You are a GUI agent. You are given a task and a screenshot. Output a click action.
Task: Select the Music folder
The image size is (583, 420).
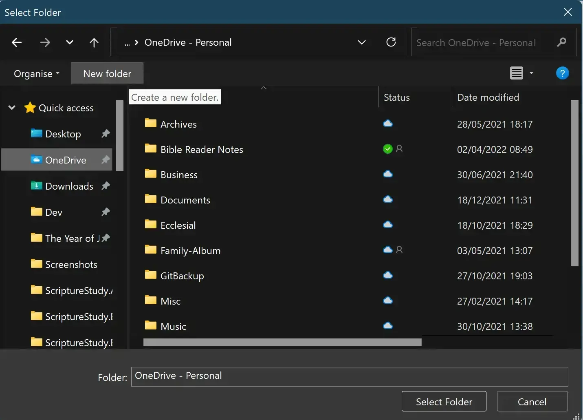pos(173,326)
